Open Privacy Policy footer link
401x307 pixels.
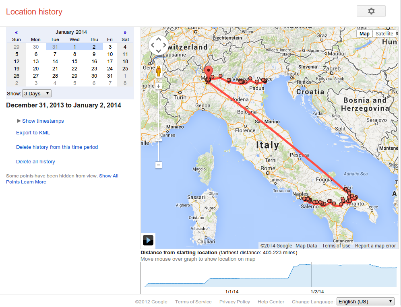click(x=235, y=302)
